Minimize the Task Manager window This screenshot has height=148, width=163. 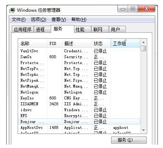123,9
